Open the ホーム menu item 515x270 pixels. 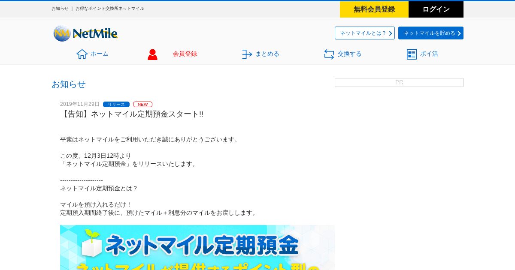pos(93,54)
